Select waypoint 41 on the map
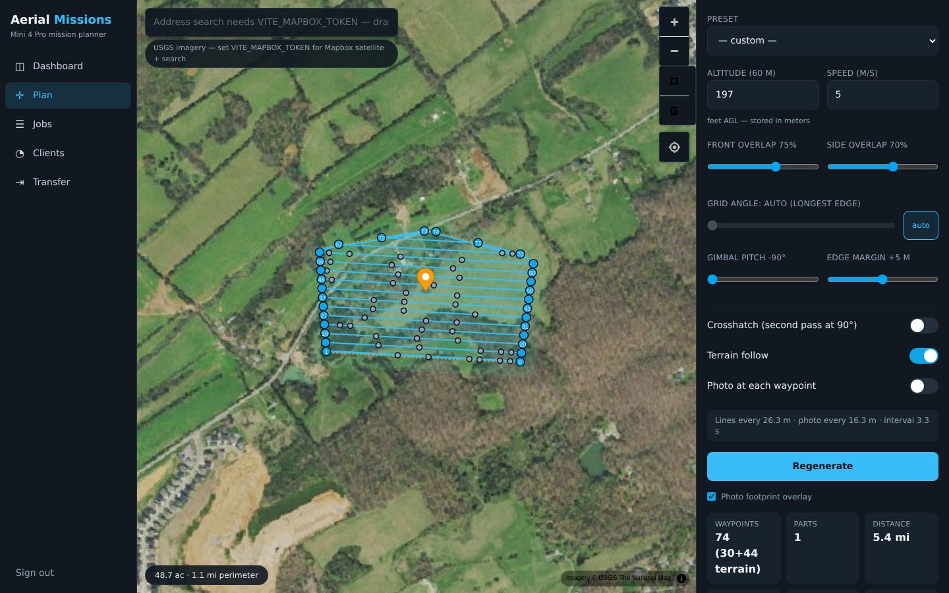The width and height of the screenshot is (949, 593). click(527, 308)
